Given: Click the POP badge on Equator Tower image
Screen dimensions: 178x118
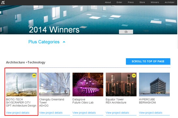Looking at the screenshot, I should (134, 76).
